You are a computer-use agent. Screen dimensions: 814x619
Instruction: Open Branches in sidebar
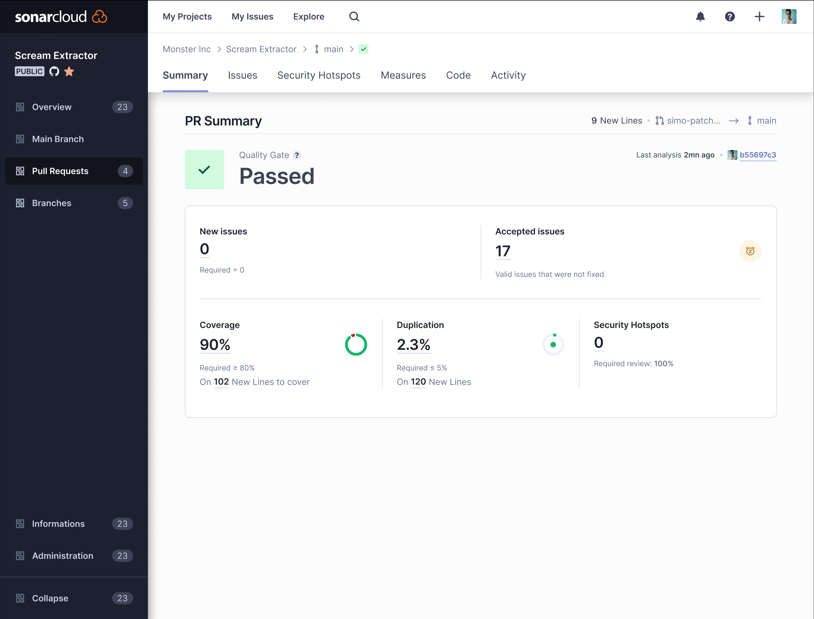coord(74,203)
